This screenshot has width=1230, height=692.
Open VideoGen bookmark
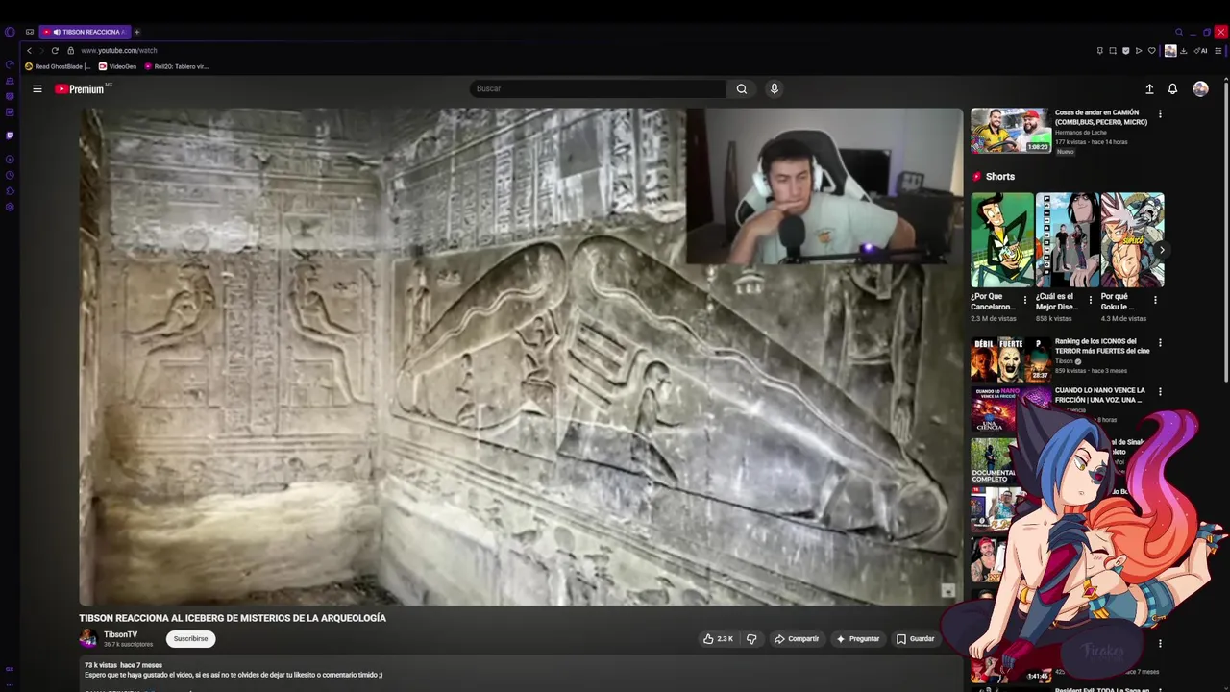(x=118, y=66)
